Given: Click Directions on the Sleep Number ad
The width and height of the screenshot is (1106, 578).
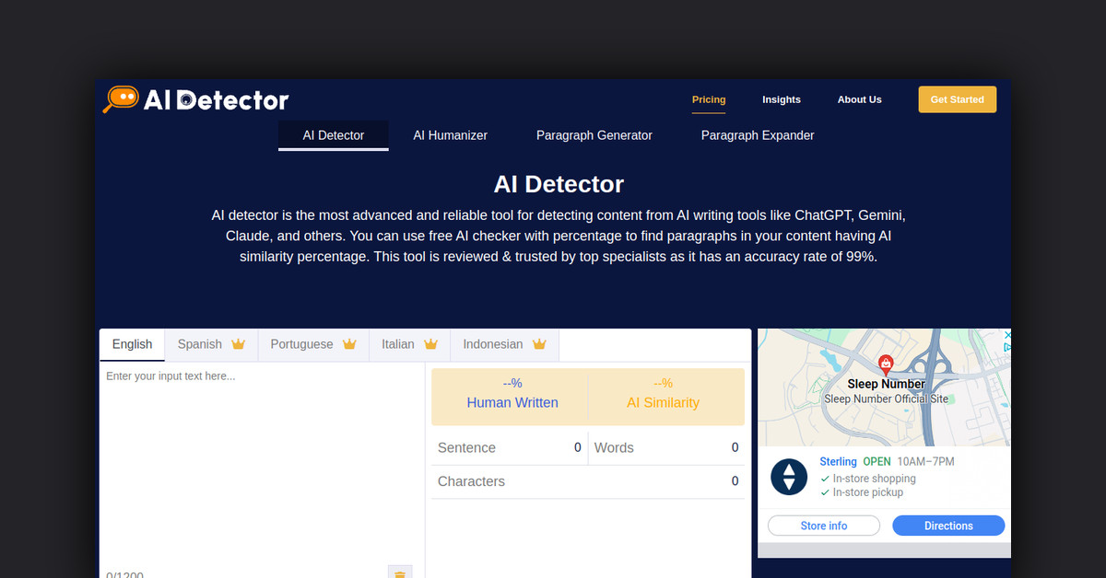Looking at the screenshot, I should click(948, 525).
